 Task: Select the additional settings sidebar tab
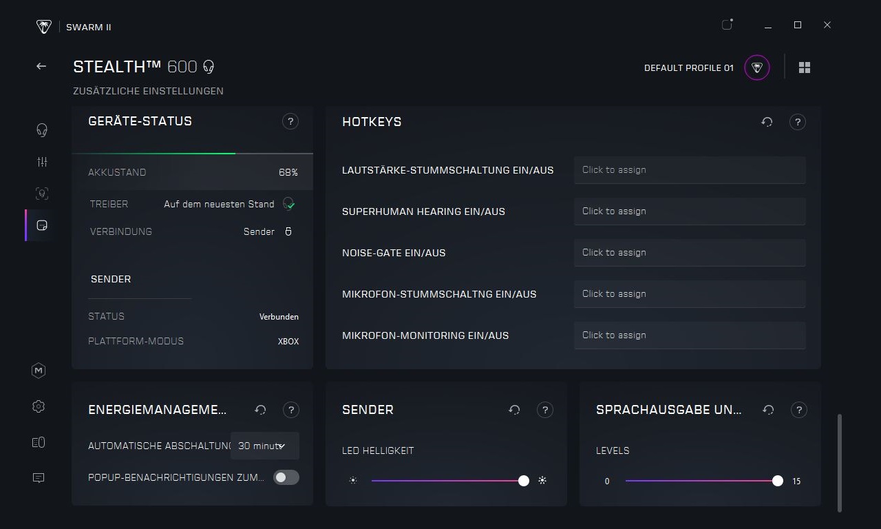(42, 225)
